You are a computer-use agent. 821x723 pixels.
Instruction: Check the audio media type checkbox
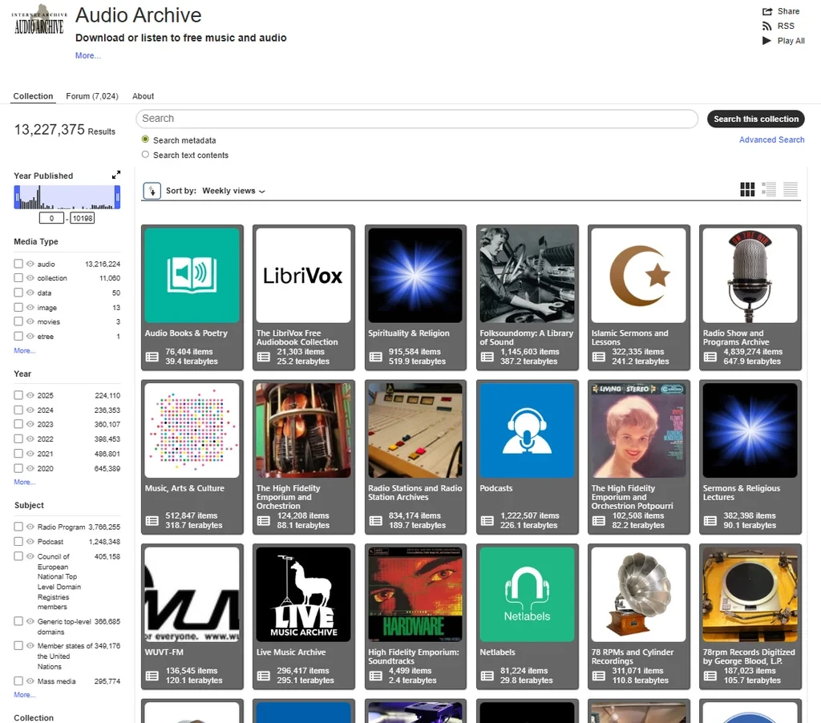point(18,264)
